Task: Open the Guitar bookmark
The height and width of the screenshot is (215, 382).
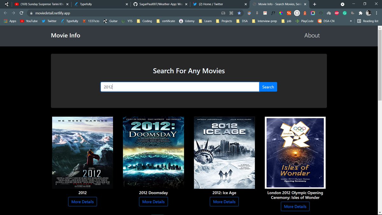Action: pyautogui.click(x=110, y=21)
